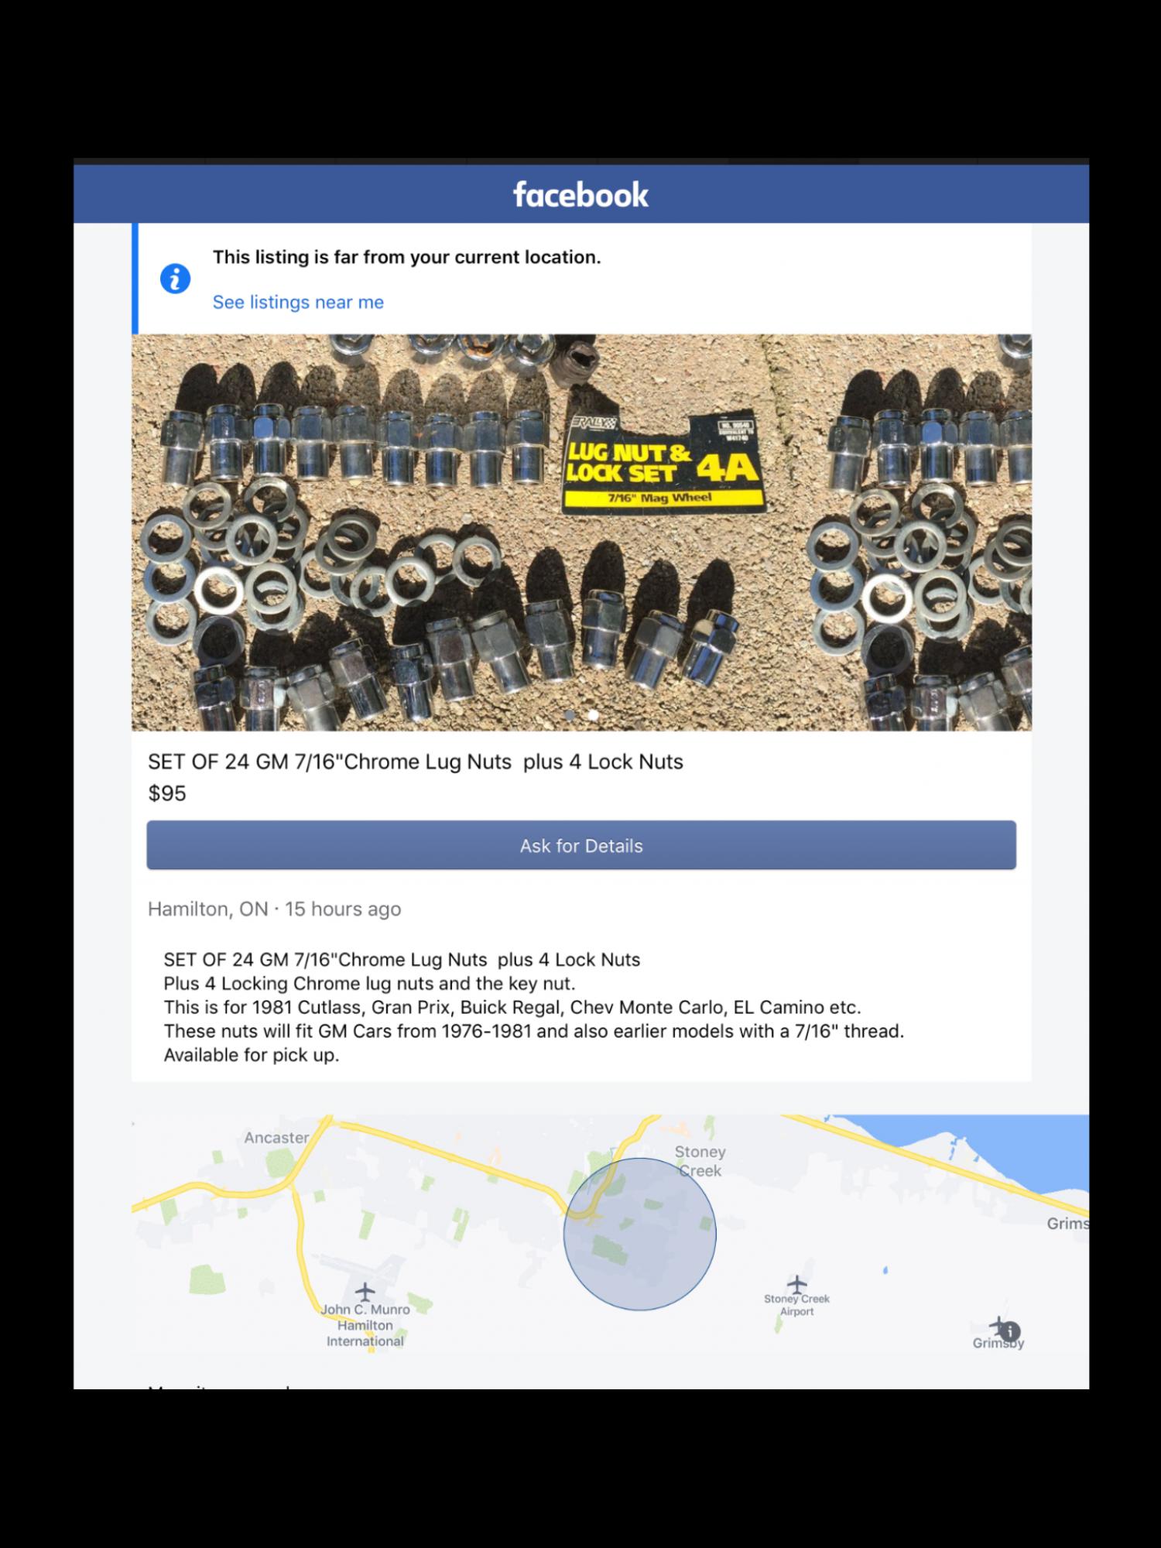
Task: Click the $95 price text
Action: coord(167,793)
